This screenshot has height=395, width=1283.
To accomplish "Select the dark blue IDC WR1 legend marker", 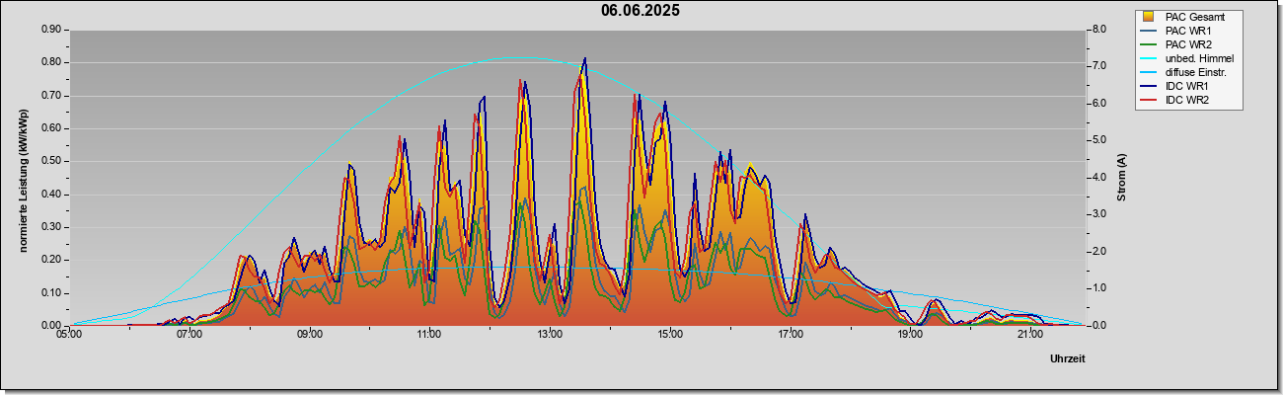I will click(x=1148, y=87).
